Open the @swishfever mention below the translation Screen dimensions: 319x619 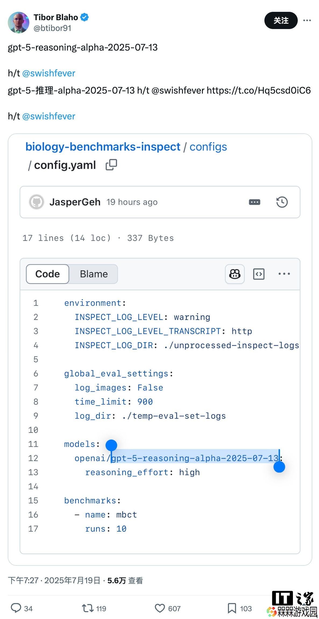[49, 116]
